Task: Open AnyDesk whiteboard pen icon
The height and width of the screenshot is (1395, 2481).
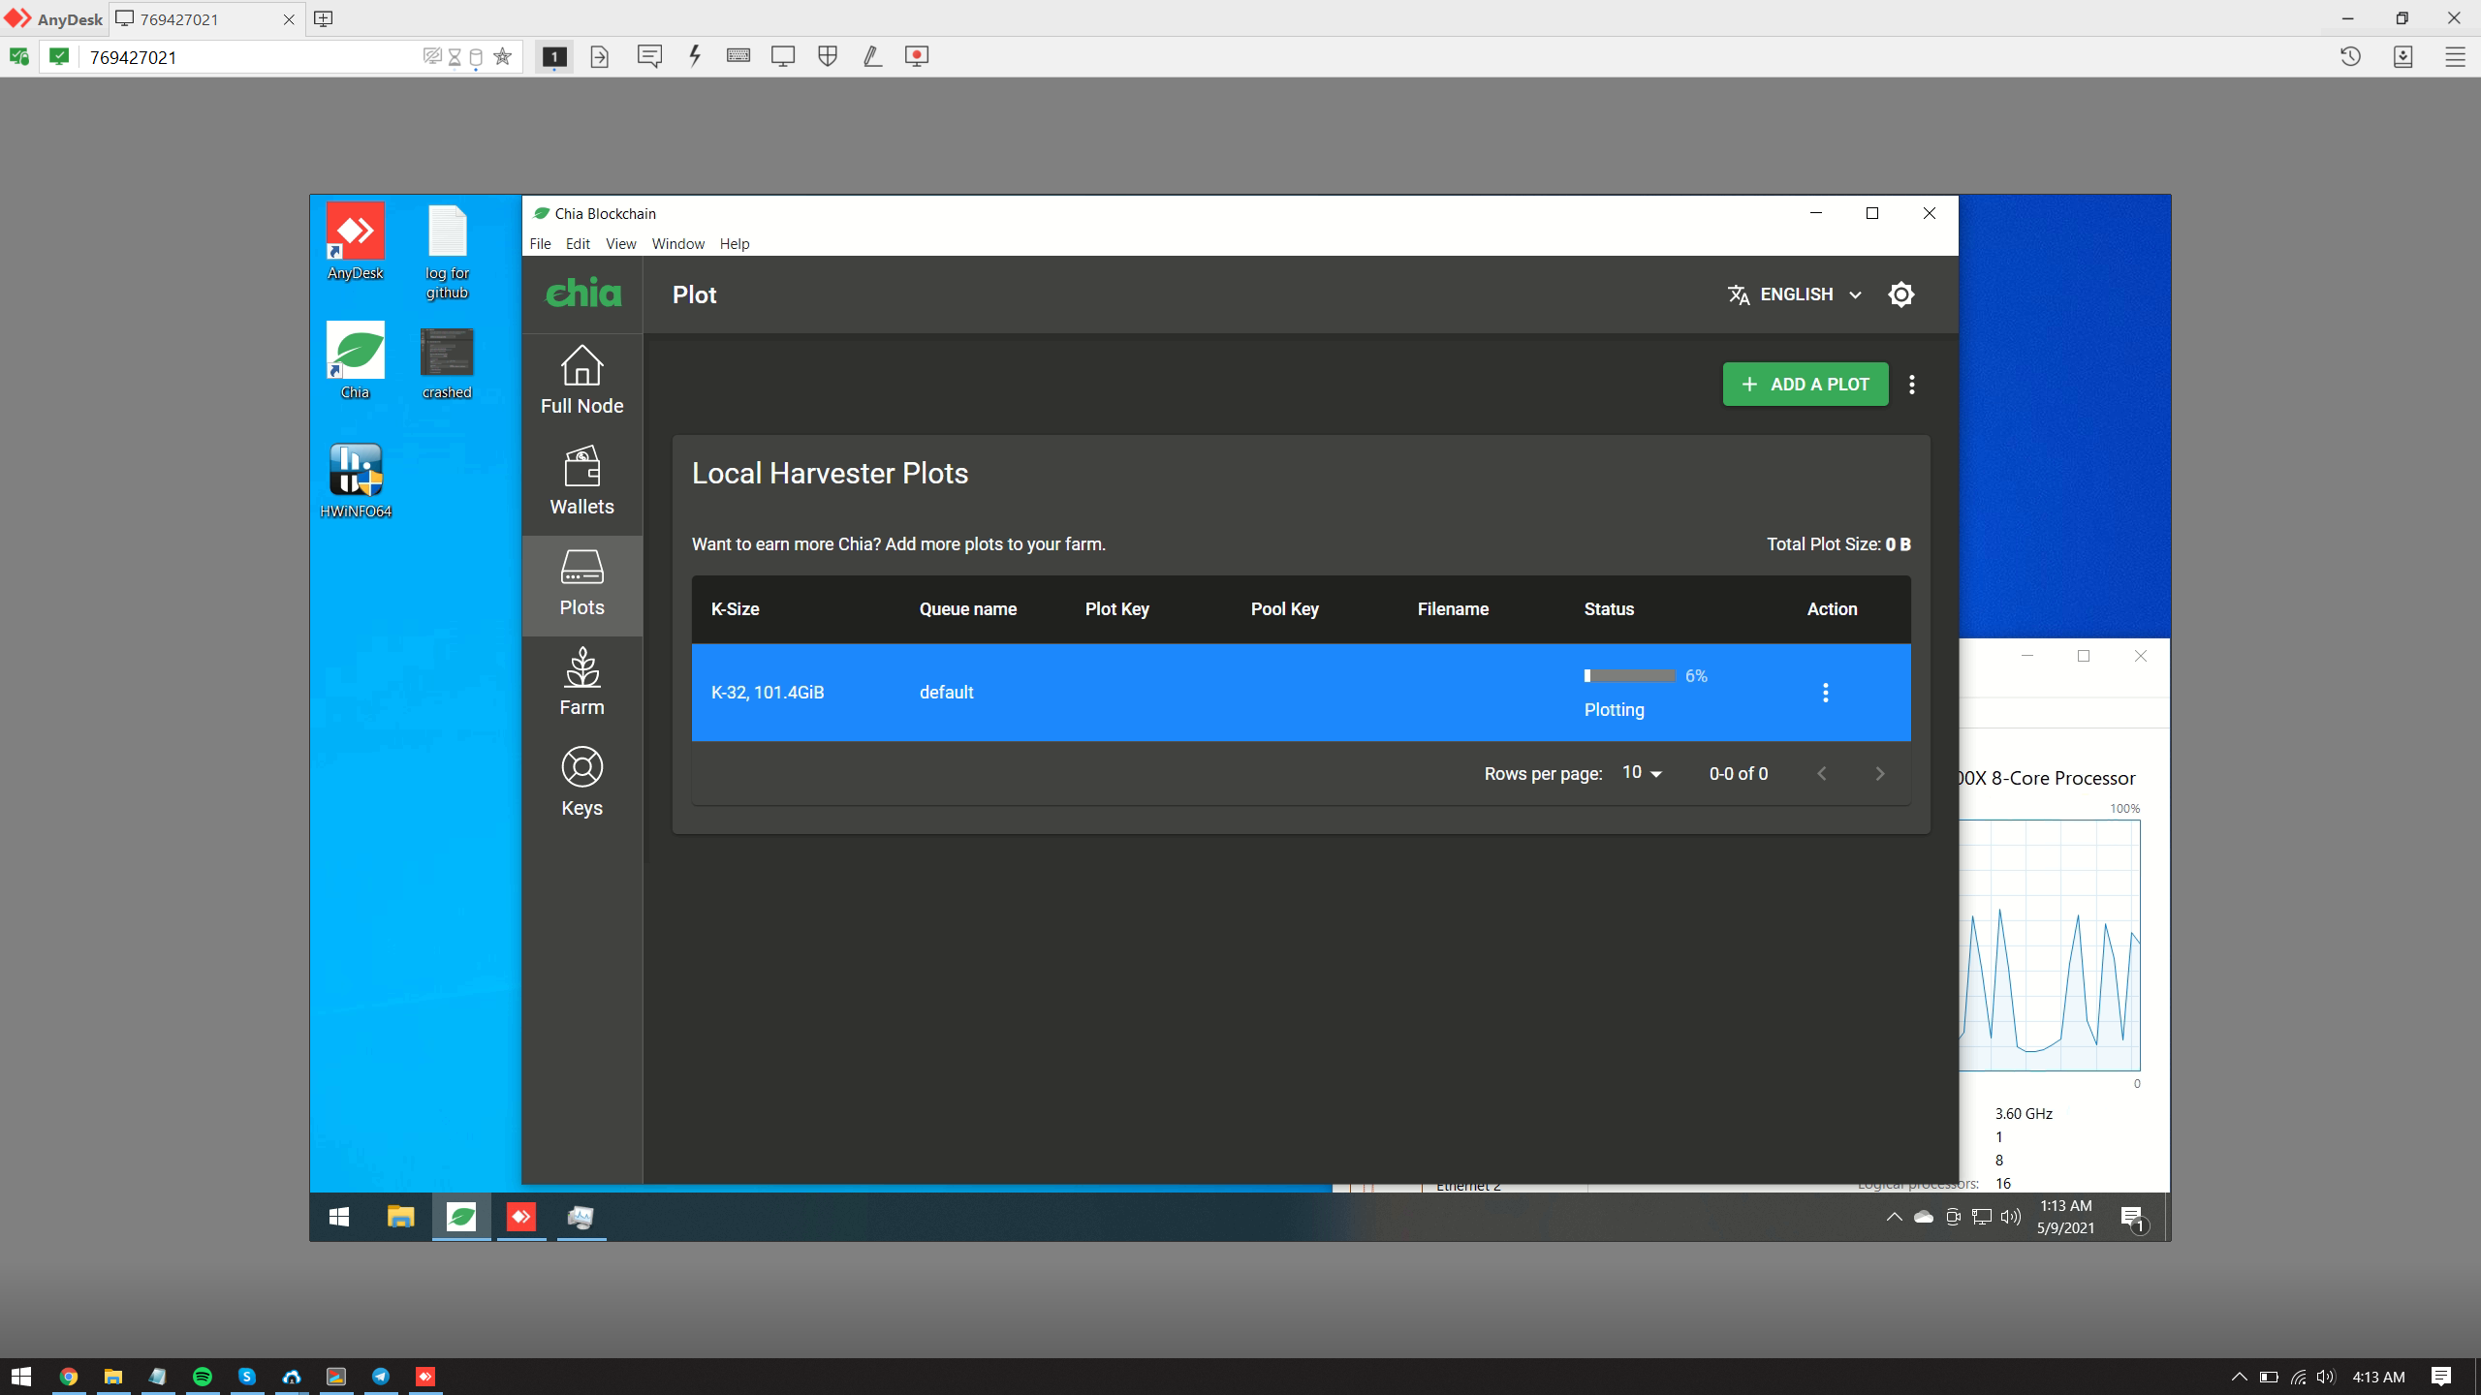Action: (x=872, y=56)
